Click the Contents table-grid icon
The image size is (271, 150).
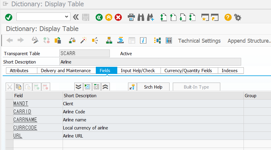coord(169,40)
